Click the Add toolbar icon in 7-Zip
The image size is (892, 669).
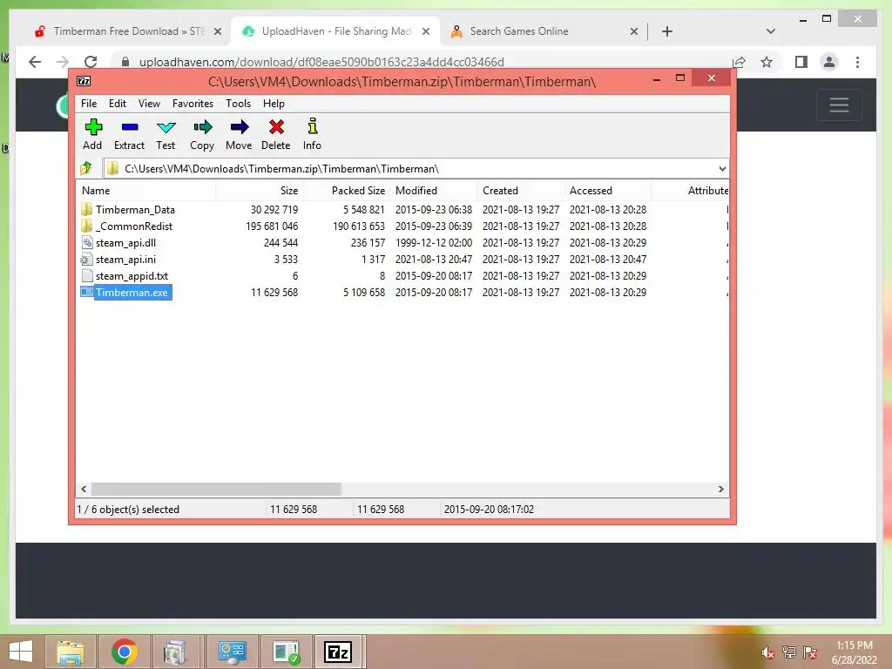92,127
